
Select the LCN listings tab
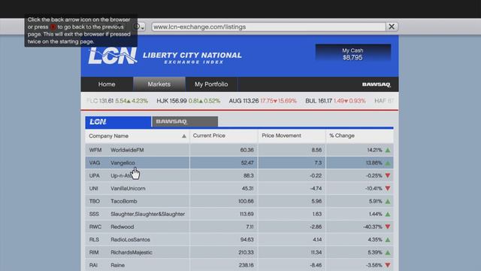coord(118,122)
